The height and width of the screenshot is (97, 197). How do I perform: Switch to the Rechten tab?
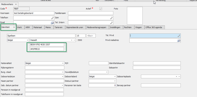(128, 27)
